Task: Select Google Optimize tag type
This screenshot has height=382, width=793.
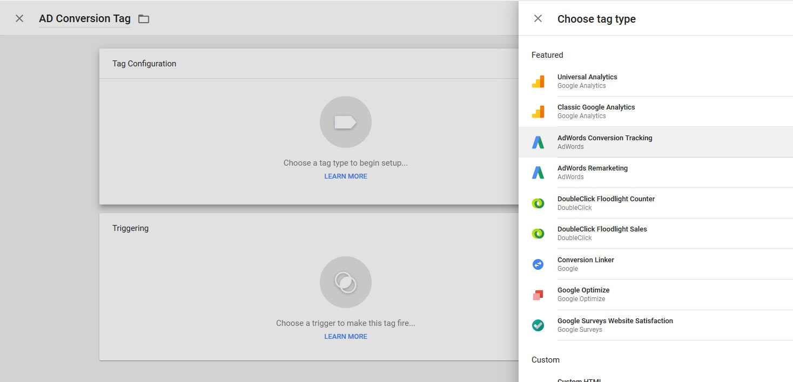Action: coord(656,295)
